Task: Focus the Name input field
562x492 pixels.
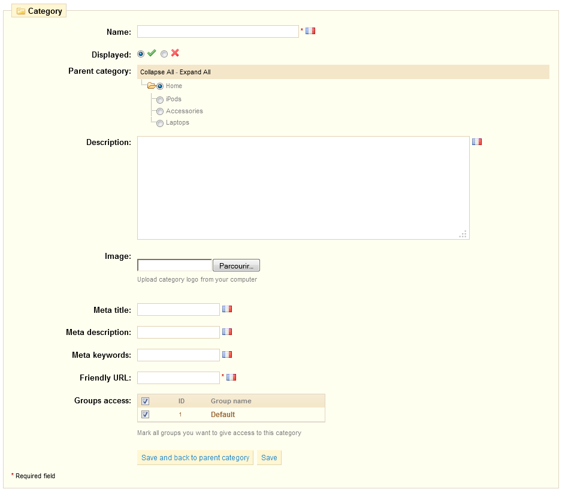Action: point(218,32)
